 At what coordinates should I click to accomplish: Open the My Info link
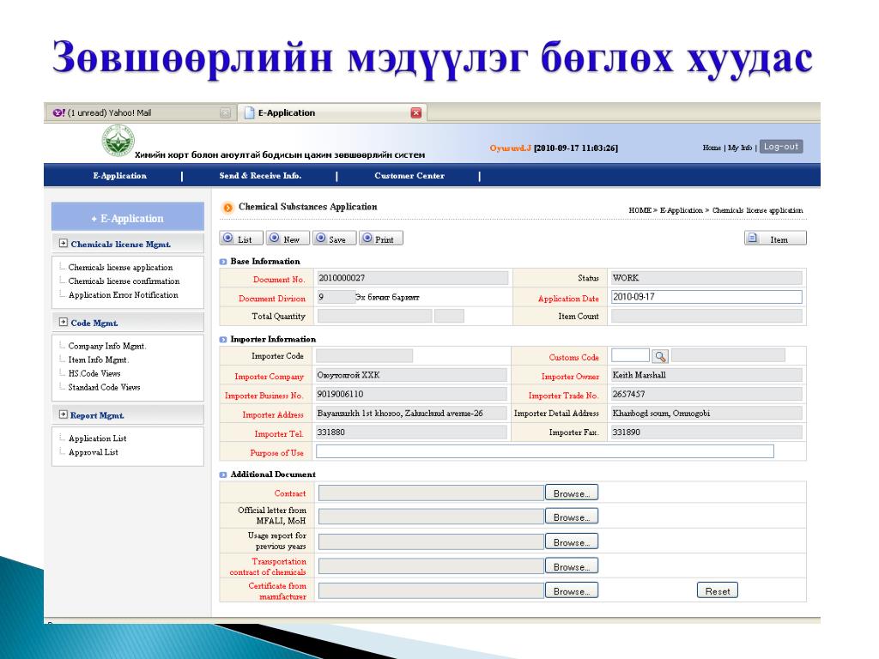coord(739,148)
